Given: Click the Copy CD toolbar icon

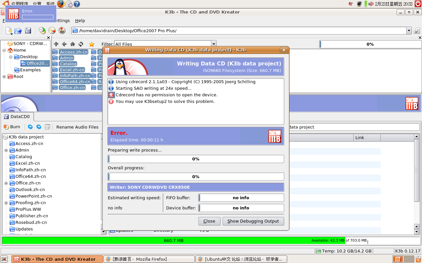Looking at the screenshot, I should point(42,31).
